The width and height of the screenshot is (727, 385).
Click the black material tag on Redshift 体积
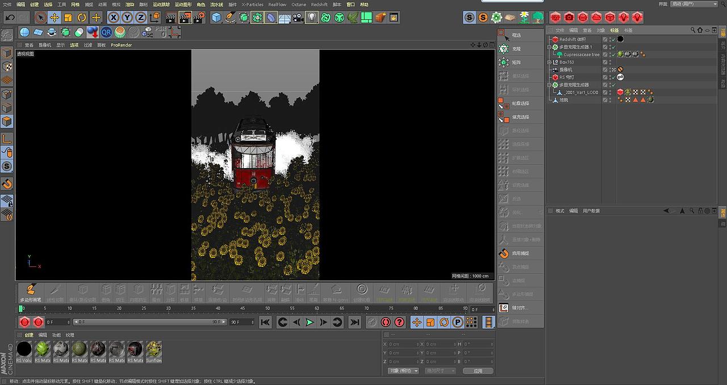620,39
